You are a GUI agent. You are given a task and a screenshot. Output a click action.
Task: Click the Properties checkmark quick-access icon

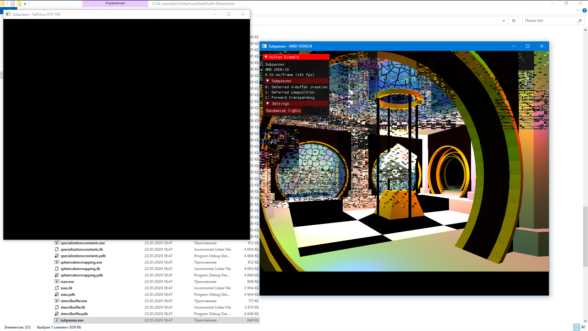13,4
